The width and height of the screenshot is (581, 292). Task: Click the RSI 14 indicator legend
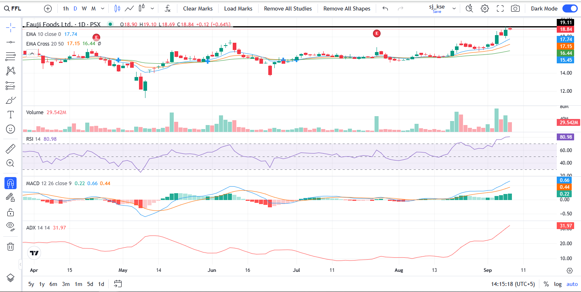click(x=34, y=139)
